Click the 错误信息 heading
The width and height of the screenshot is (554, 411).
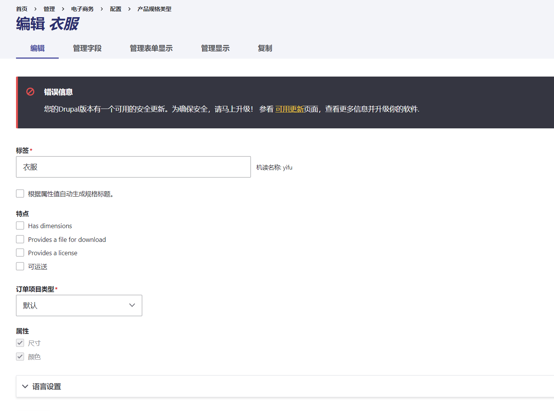(x=58, y=92)
